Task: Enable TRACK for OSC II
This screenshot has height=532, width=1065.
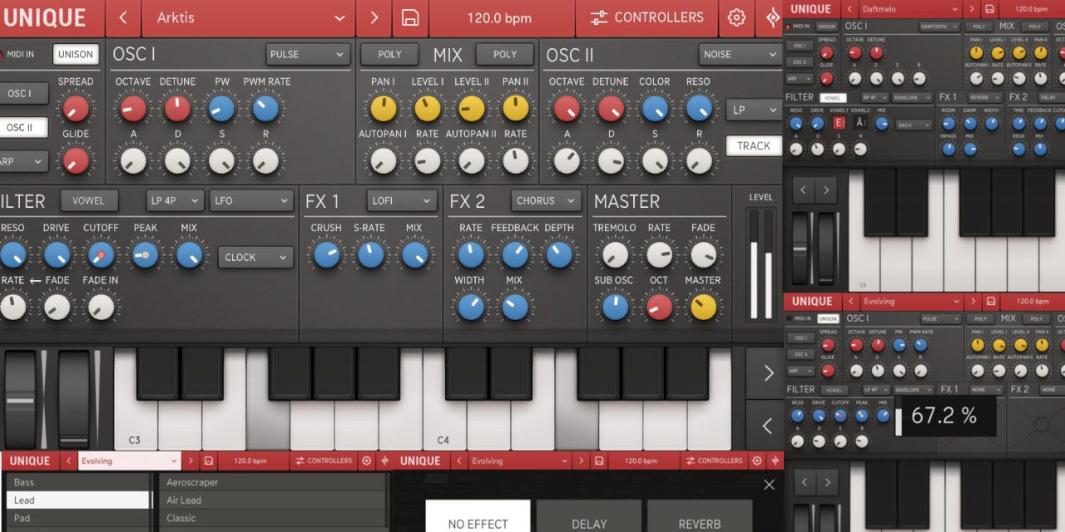Action: coord(754,145)
